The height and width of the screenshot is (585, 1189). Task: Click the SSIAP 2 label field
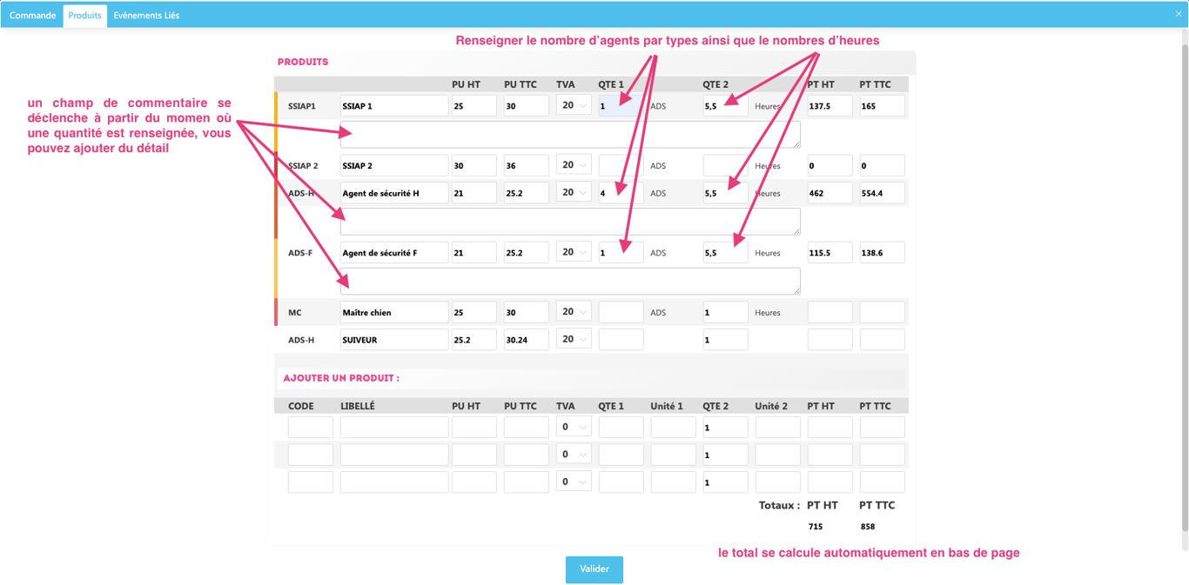pos(394,165)
